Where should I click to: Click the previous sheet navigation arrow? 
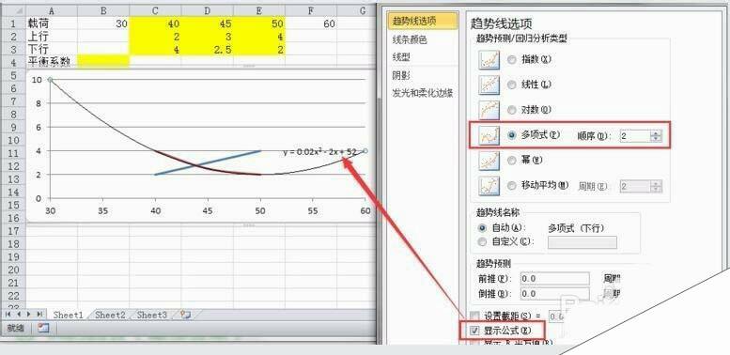[19, 315]
